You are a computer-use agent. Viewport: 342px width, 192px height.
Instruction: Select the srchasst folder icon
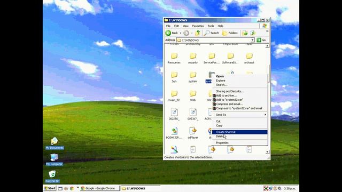coord(249,56)
